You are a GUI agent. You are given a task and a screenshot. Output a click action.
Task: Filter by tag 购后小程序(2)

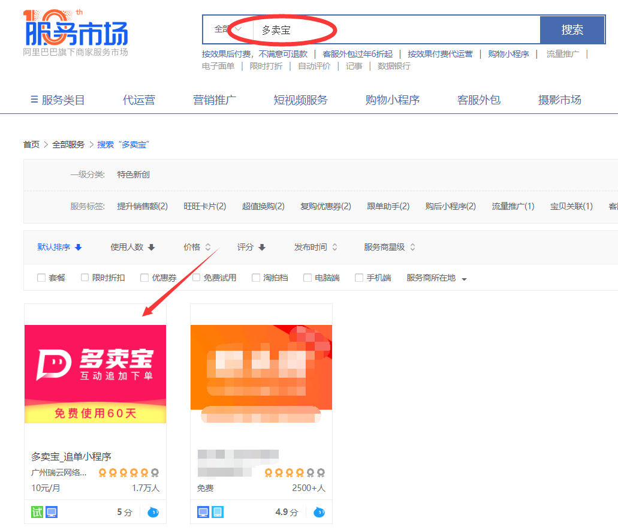tap(451, 206)
